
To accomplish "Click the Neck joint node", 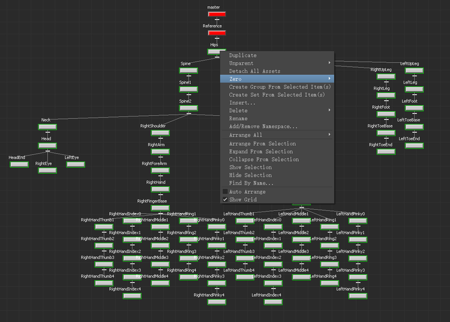I will pos(47,126).
